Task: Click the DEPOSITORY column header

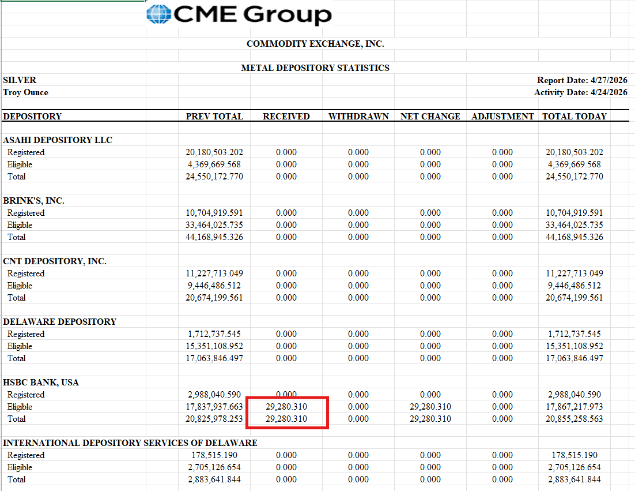Action: [32, 117]
